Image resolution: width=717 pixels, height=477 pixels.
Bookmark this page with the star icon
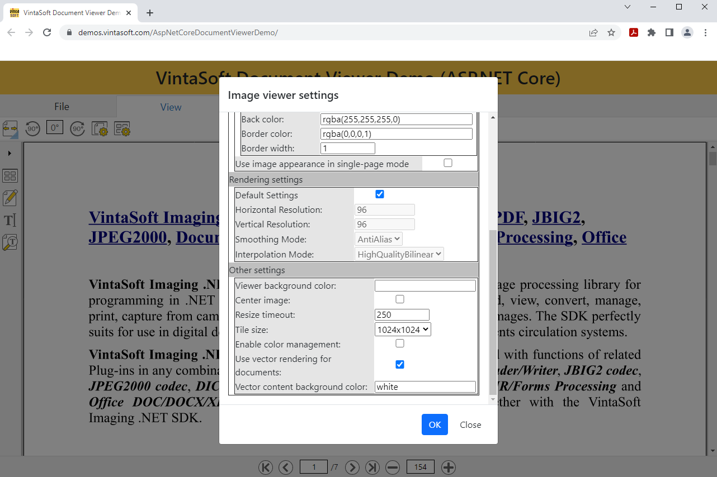pos(611,32)
